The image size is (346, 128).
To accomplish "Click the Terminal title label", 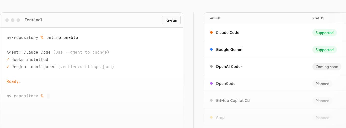I will coord(34,20).
